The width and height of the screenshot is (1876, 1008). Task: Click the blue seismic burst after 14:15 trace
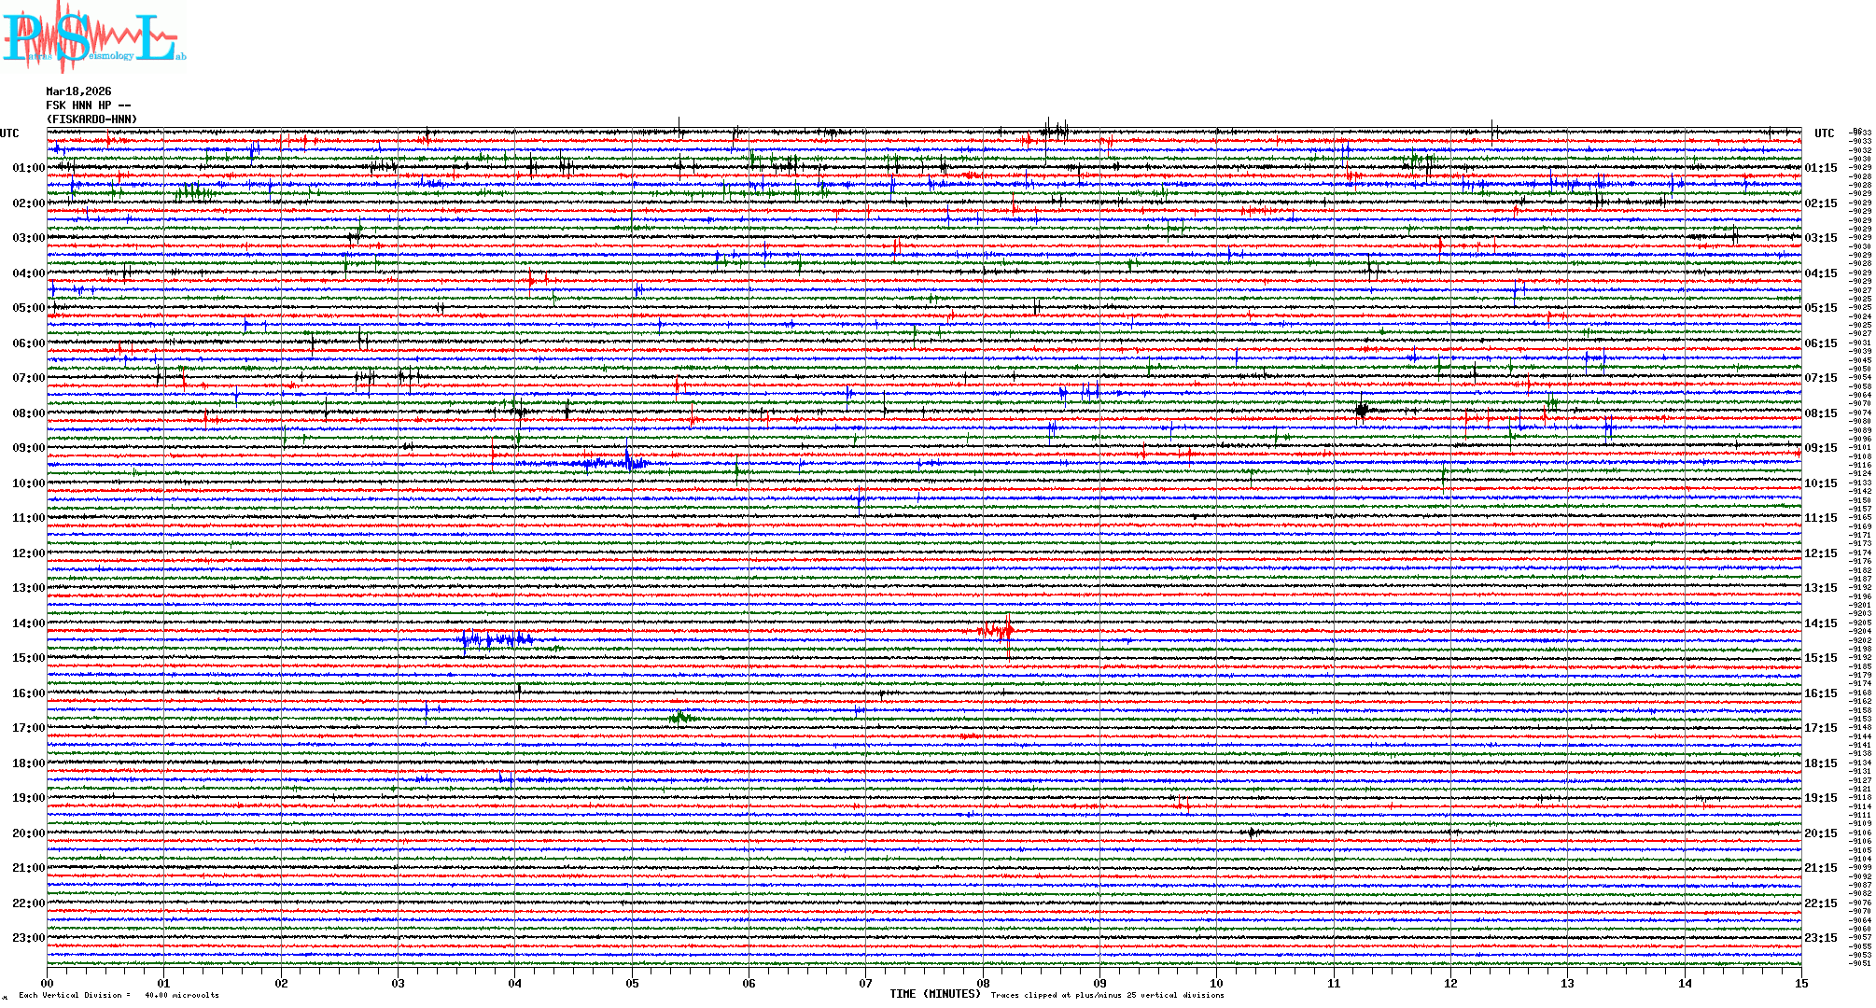click(x=497, y=639)
